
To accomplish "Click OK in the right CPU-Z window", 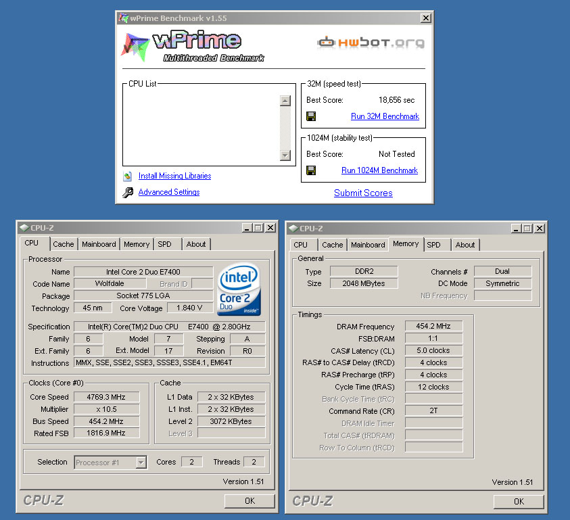I will [x=519, y=502].
